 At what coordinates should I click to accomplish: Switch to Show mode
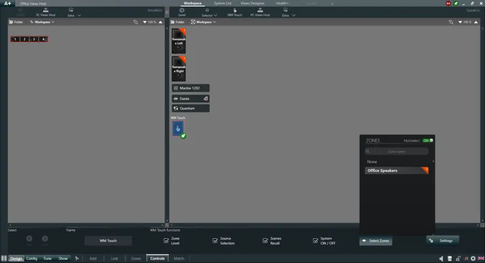[63, 258]
